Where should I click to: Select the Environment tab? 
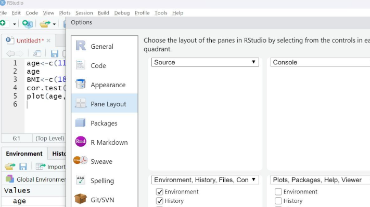(x=24, y=154)
